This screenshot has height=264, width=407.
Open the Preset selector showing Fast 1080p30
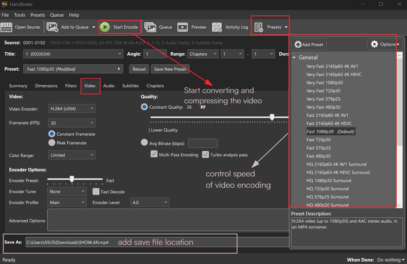coord(73,69)
